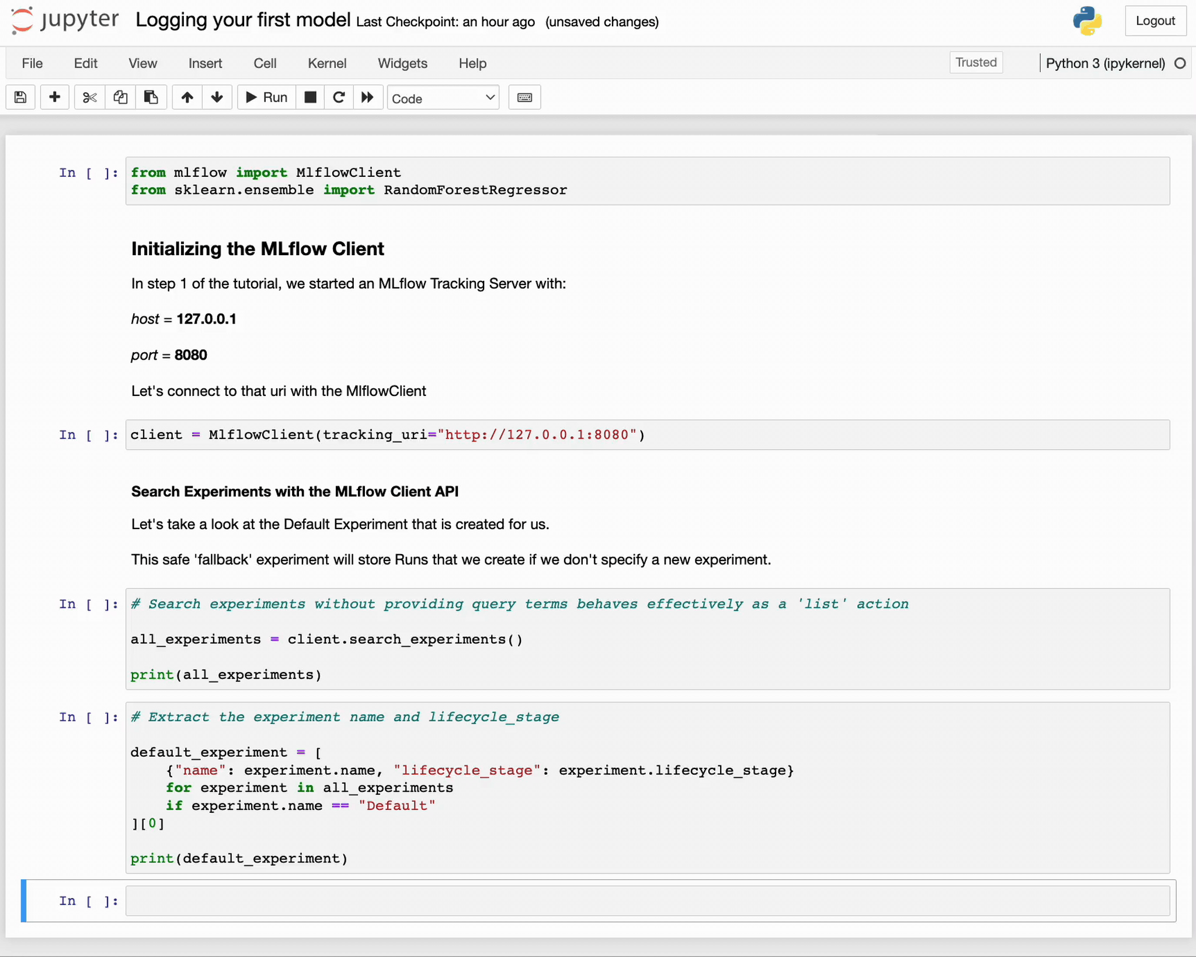1196x957 pixels.
Task: Interrupt the kernel with the stop icon
Action: coord(311,98)
